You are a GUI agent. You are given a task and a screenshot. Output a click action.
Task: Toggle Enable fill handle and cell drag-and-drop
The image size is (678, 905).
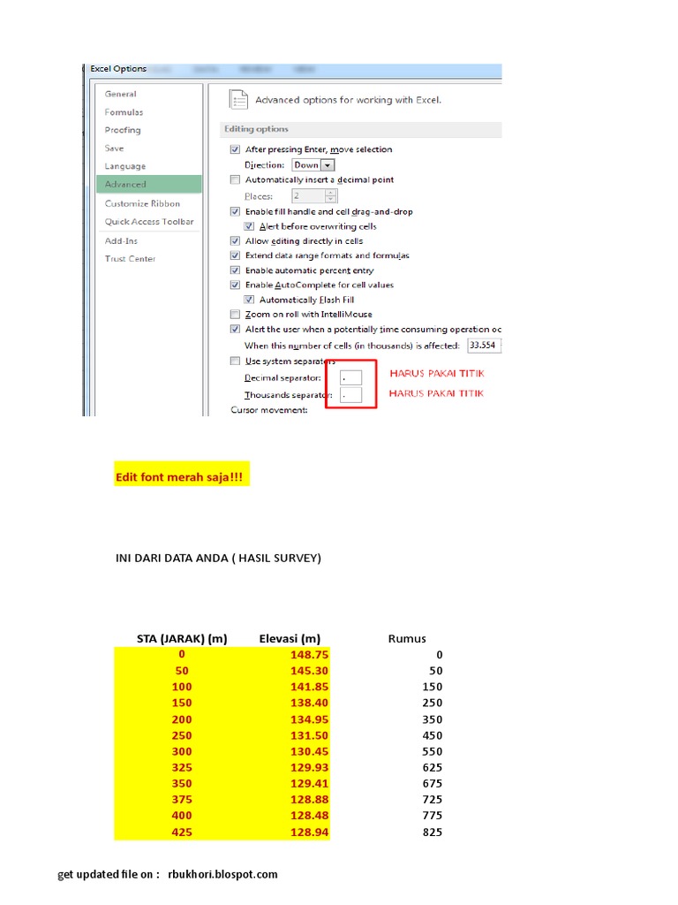(235, 212)
